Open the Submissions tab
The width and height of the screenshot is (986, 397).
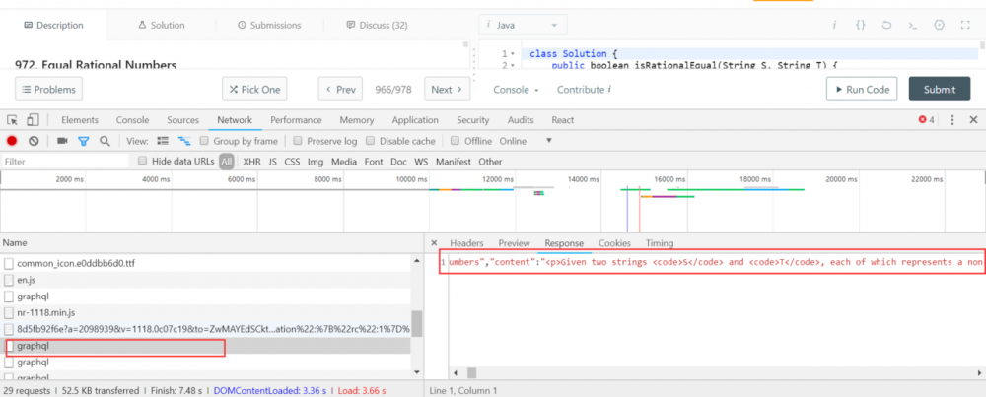(269, 26)
